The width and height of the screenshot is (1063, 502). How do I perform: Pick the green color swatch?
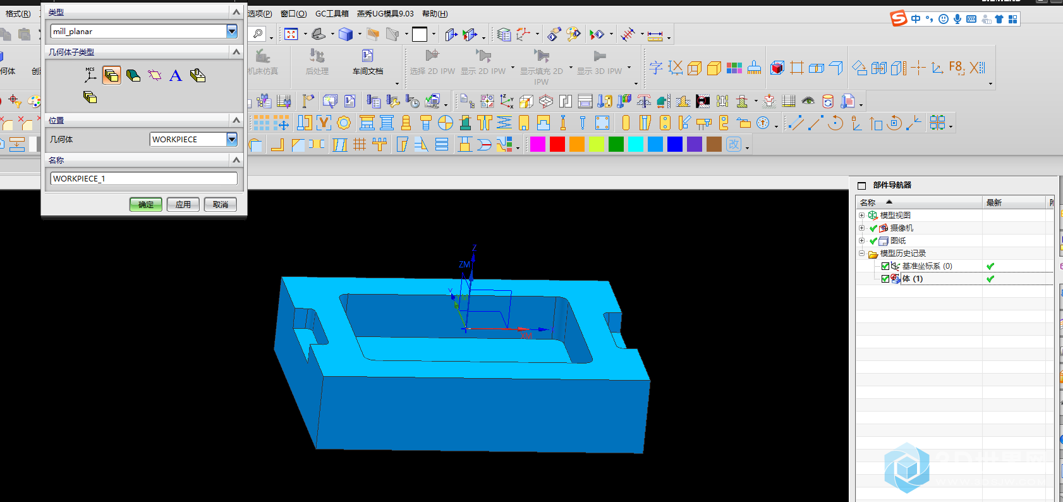click(x=616, y=144)
